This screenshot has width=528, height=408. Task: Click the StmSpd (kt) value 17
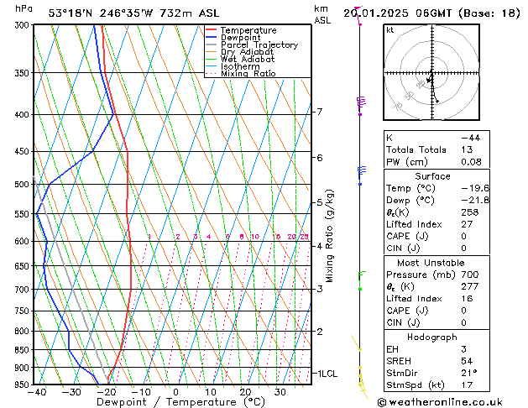(x=467, y=384)
